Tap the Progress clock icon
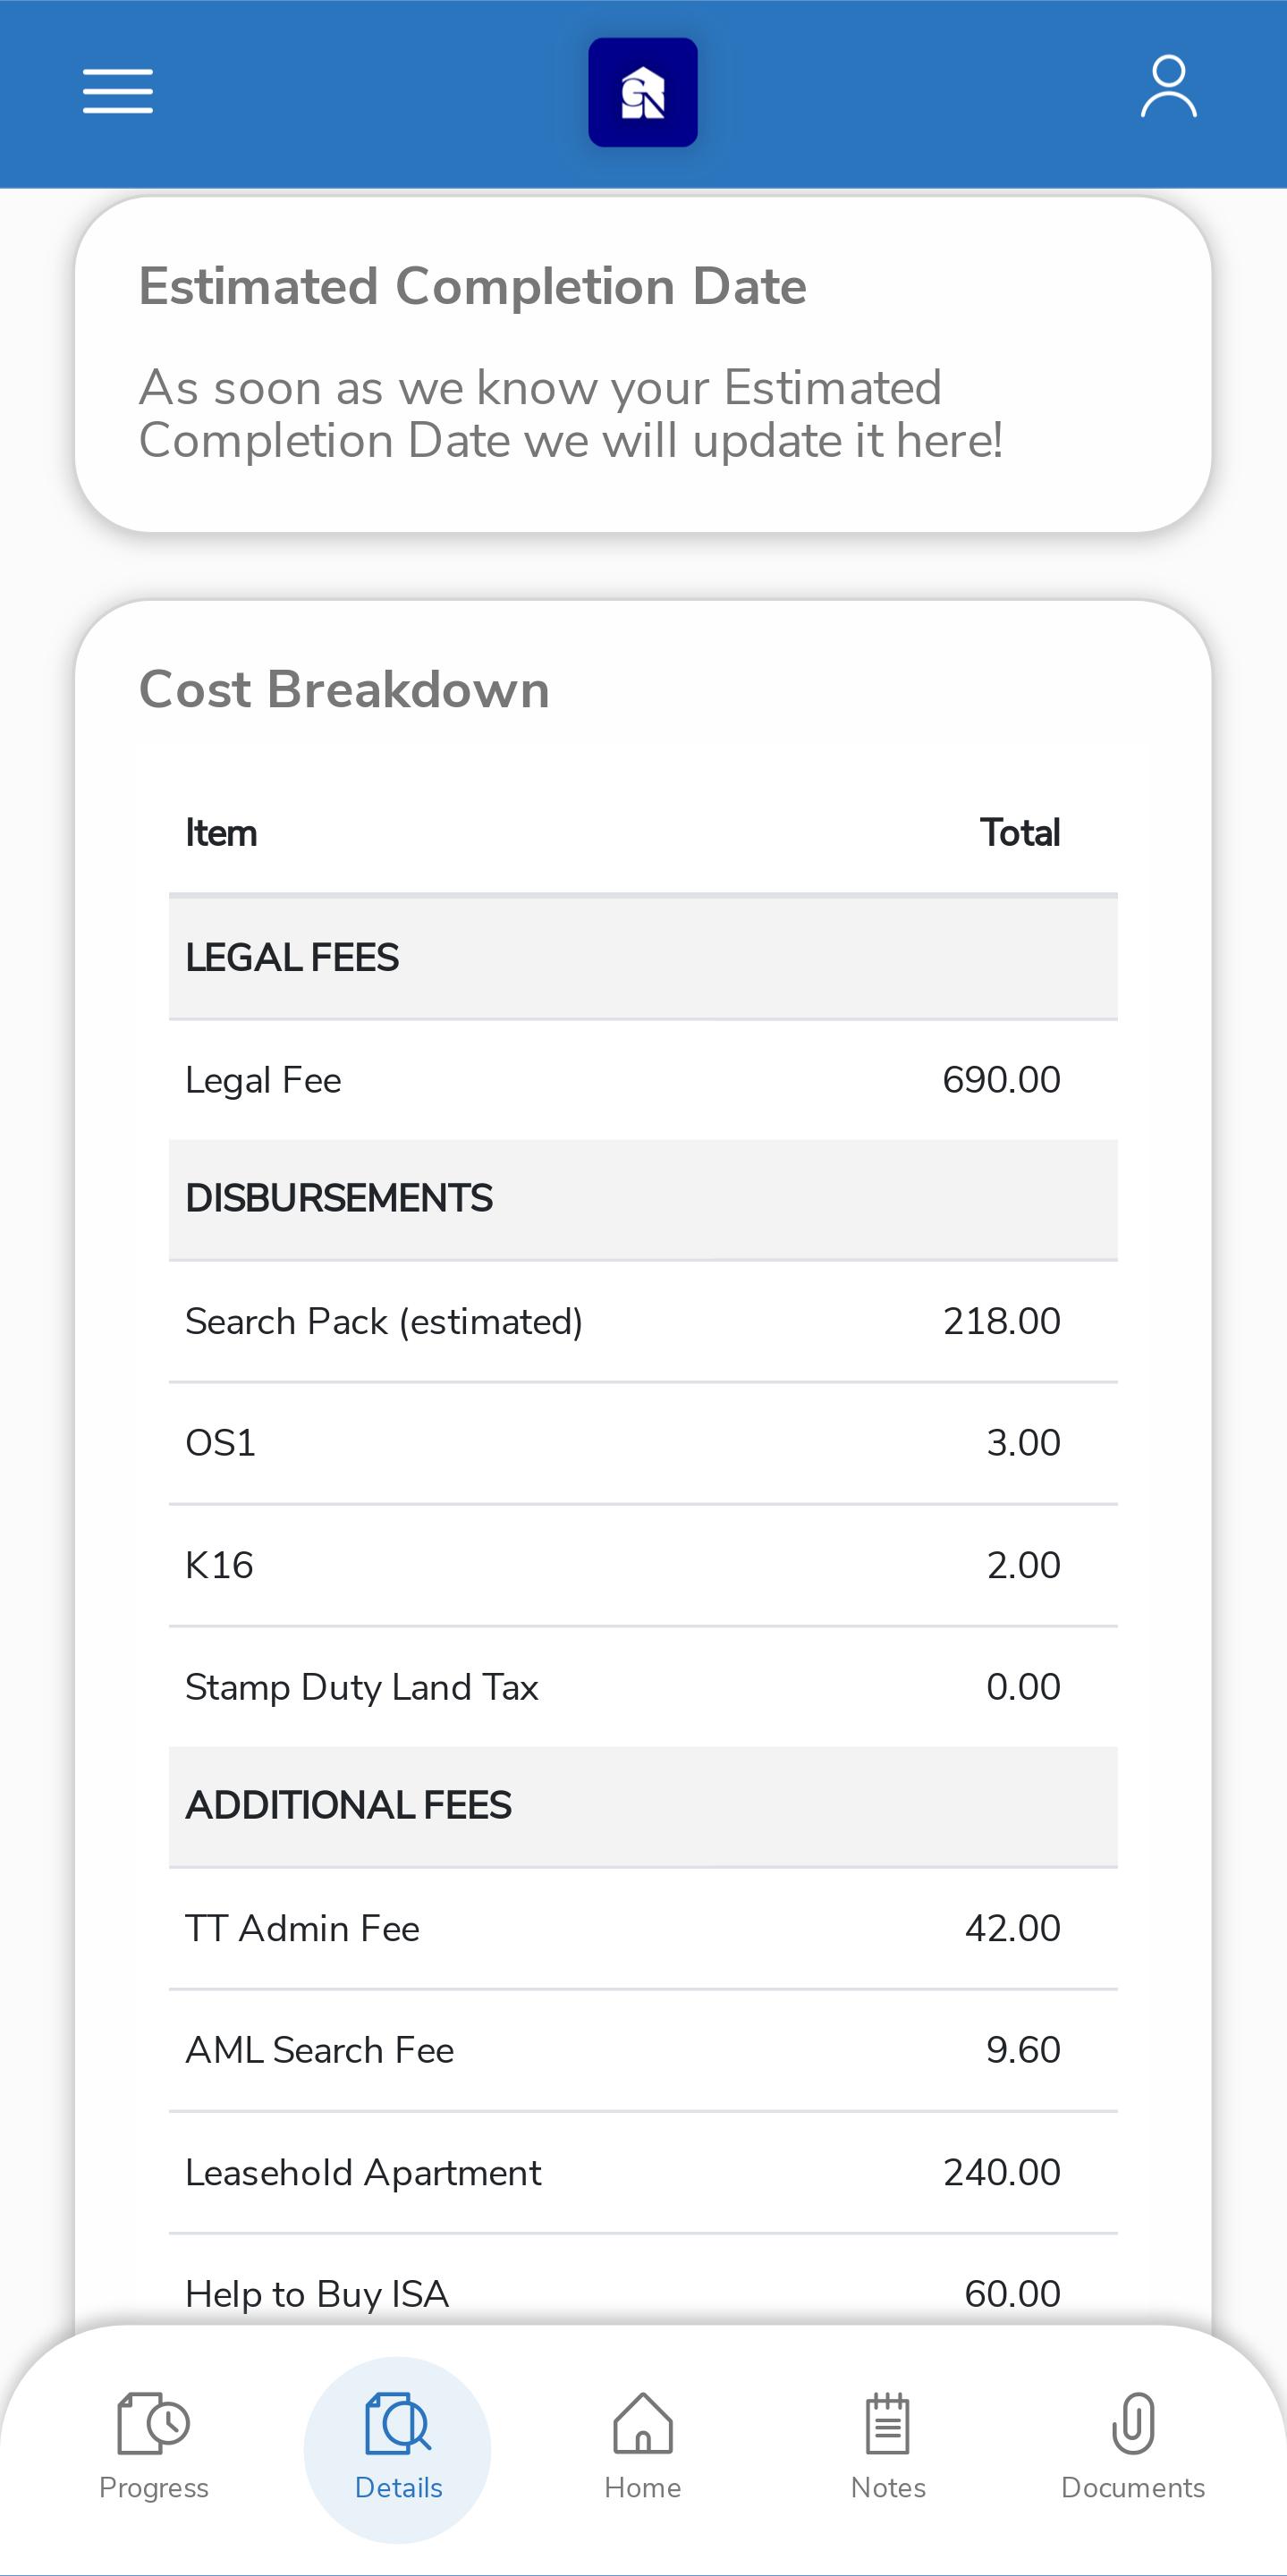Screen dimensions: 1287x2576 pos(153,2423)
